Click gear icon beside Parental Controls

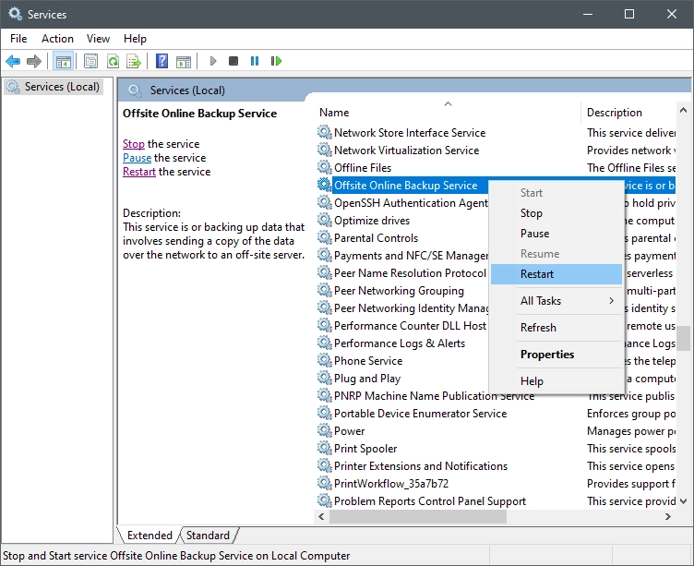(325, 238)
